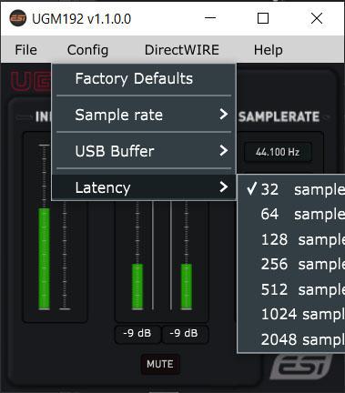This screenshot has width=345, height=393.
Task: Click the left input channel fader
Action: [45, 227]
